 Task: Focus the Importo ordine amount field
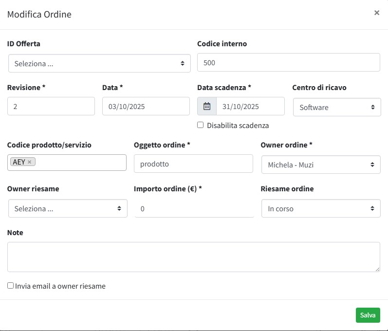pos(194,208)
